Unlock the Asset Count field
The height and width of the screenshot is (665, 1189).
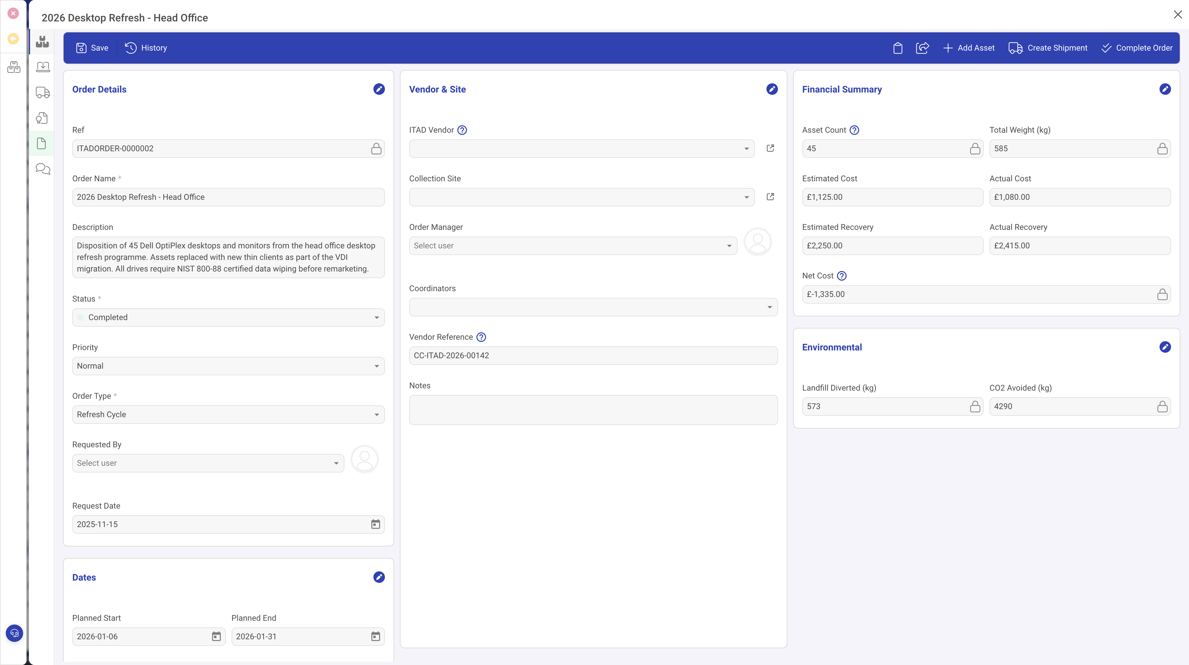975,148
